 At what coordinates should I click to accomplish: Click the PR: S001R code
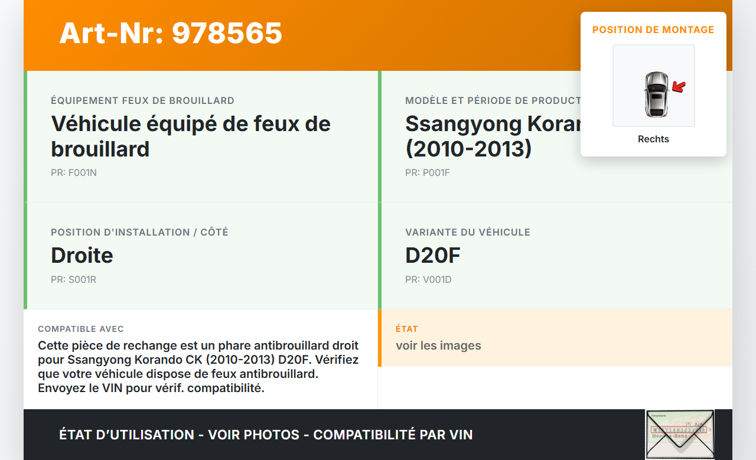coord(73,280)
